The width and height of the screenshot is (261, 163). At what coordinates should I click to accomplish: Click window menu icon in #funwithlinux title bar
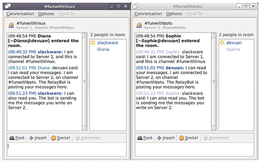click(x=8, y=7)
